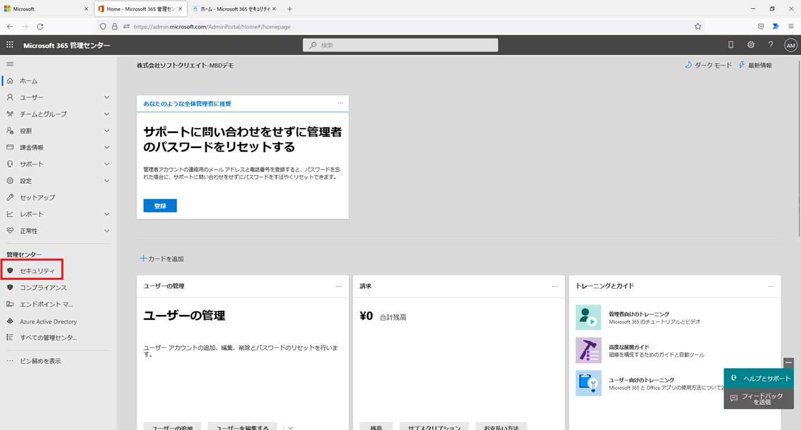Image resolution: width=801 pixels, height=430 pixels.
Task: Open the ユーザーの管理 card ellipsis menu
Action: click(x=339, y=286)
